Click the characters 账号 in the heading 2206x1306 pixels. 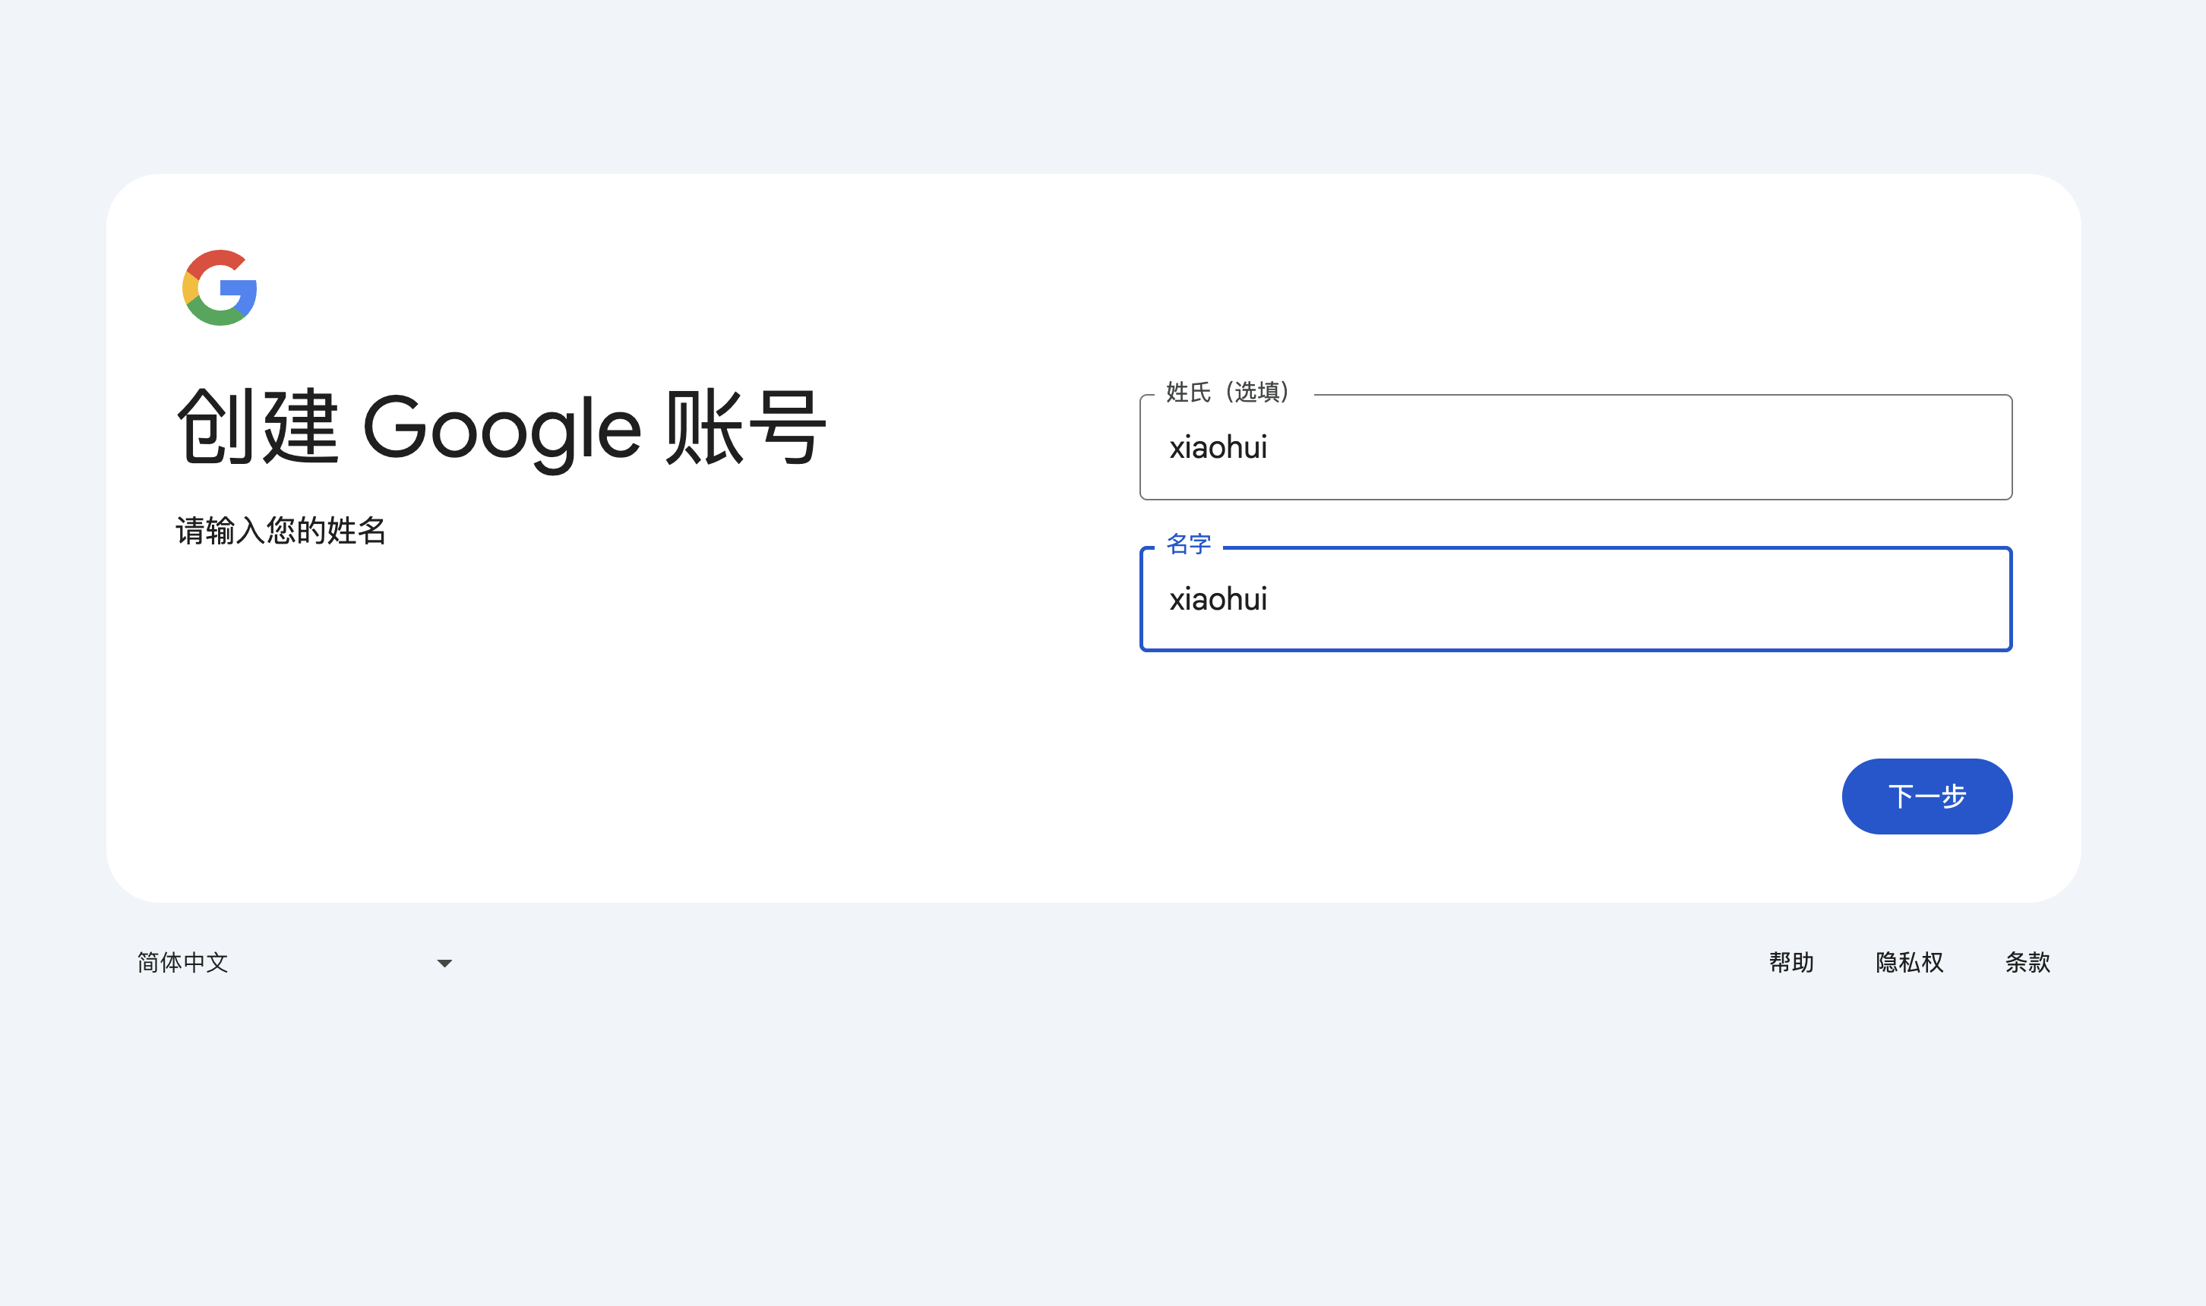(744, 427)
